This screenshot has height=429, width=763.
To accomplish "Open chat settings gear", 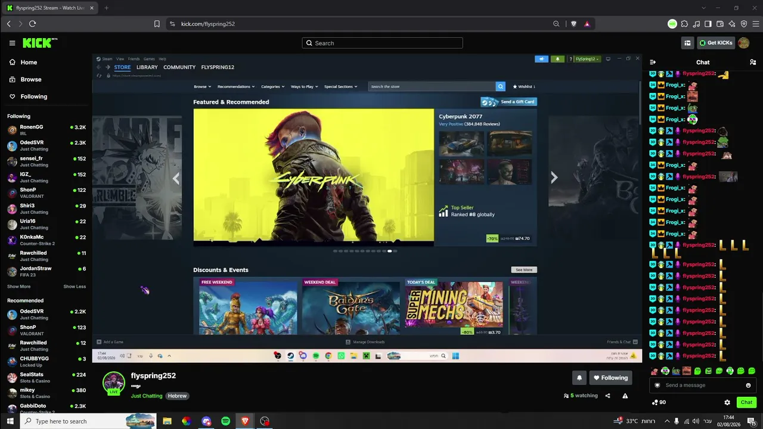I will pos(727,402).
